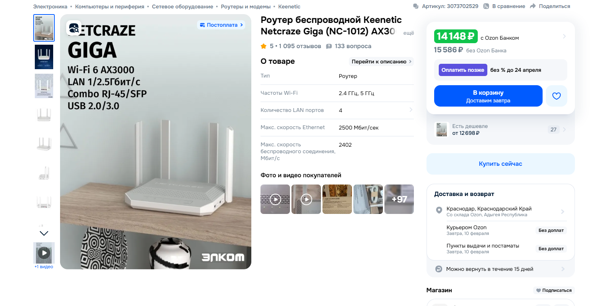Go to the Сетевое оборудование breadcrumb
604x306 pixels.
pyautogui.click(x=182, y=6)
